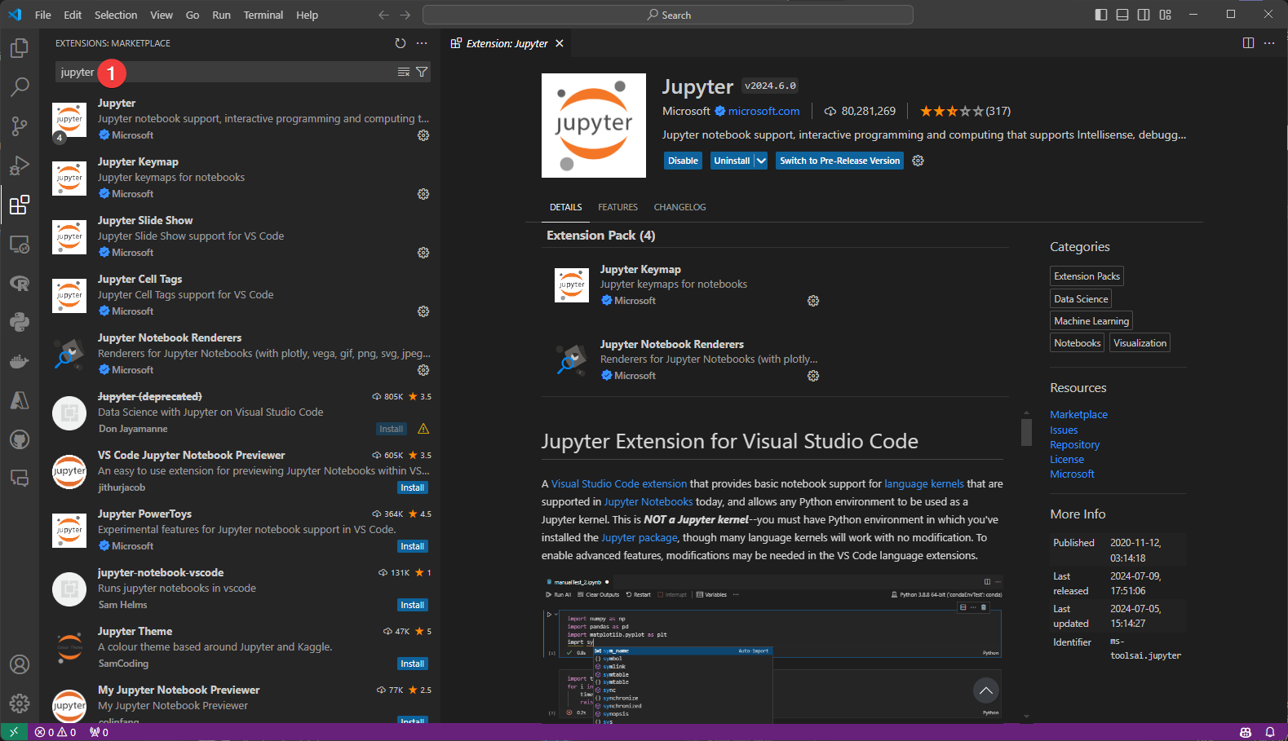The height and width of the screenshot is (741, 1288).
Task: Switch to Pre-Release Version button
Action: point(839,161)
